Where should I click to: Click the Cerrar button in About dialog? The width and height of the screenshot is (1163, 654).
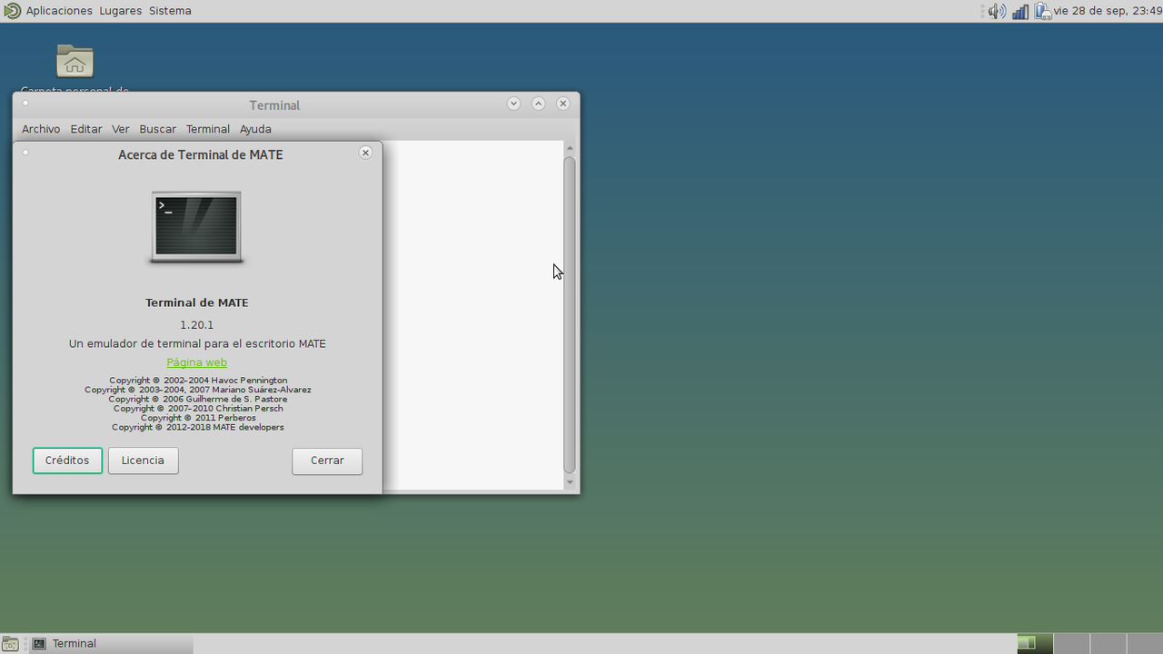(x=327, y=461)
